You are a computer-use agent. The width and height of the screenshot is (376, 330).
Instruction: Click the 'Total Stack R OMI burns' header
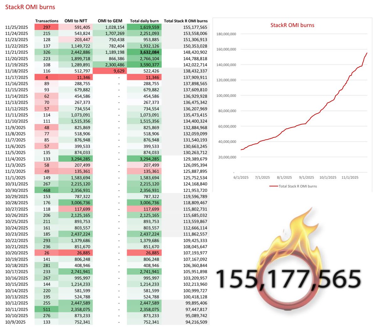pos(186,21)
